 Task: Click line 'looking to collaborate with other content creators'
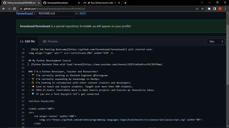[x=80, y=83]
